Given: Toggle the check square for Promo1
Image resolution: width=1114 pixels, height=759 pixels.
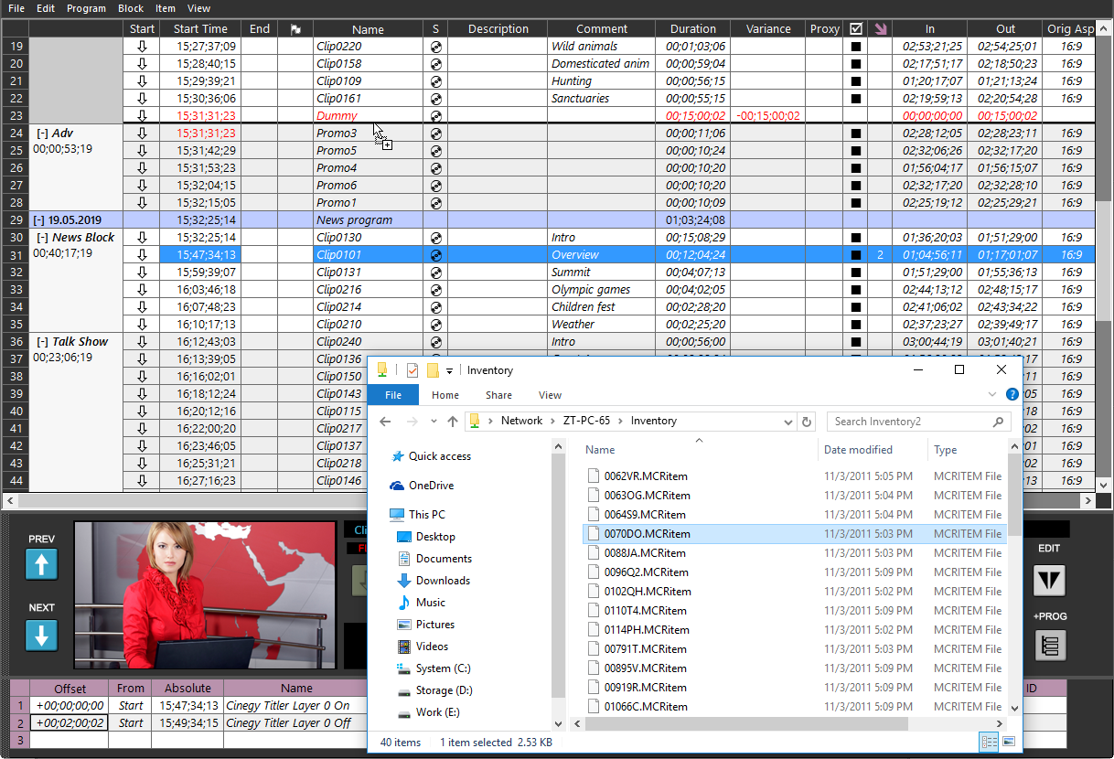Looking at the screenshot, I should click(856, 203).
